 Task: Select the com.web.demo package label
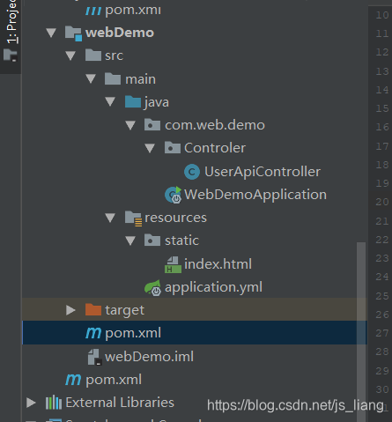tap(215, 125)
